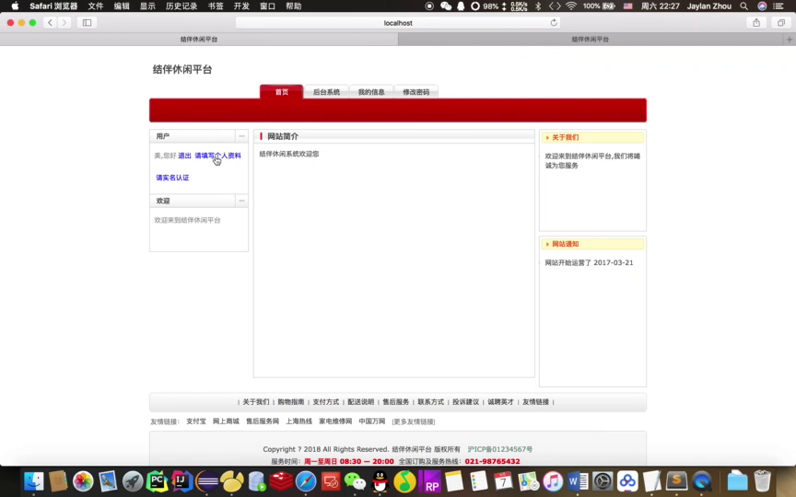Click the 请实名认证 link
Image resolution: width=796 pixels, height=497 pixels.
pyautogui.click(x=172, y=178)
